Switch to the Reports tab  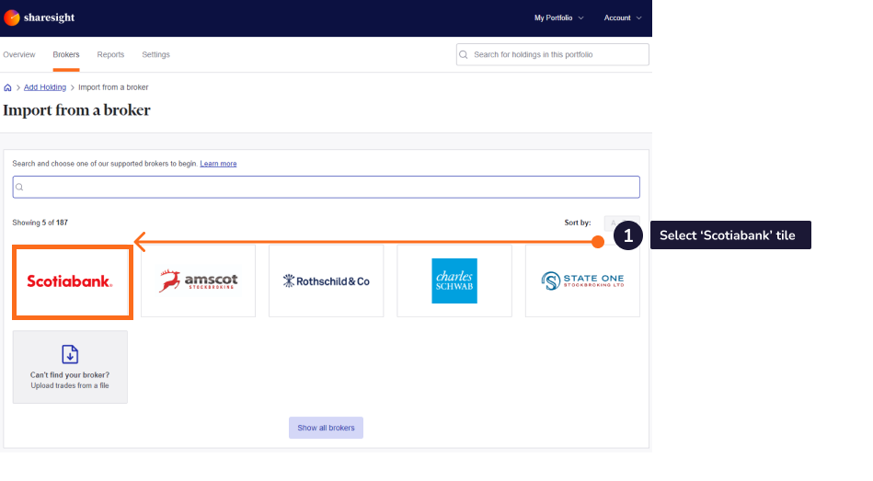click(110, 54)
